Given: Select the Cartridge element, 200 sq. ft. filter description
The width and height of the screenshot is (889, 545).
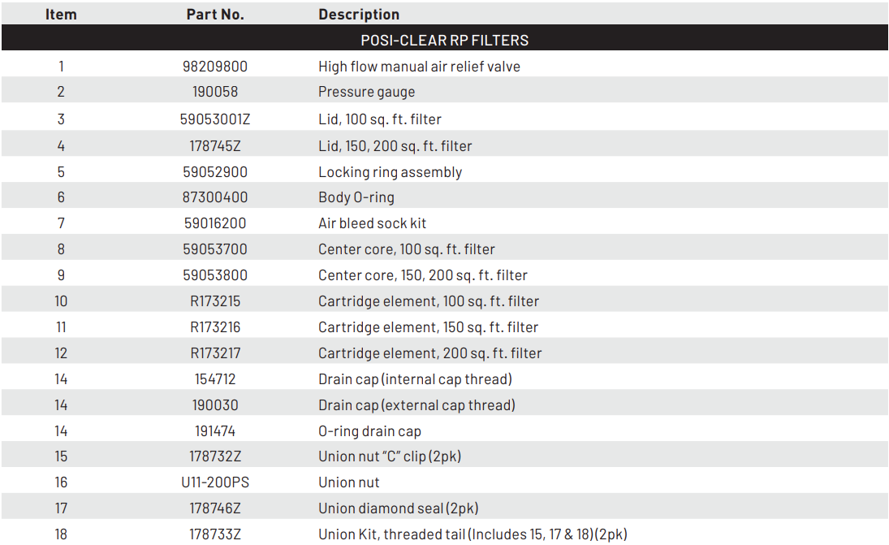Looking at the screenshot, I should [429, 353].
